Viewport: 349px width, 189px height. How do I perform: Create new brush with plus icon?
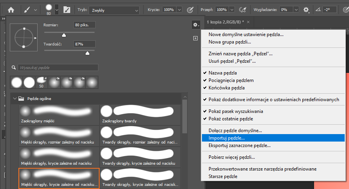pos(195,38)
